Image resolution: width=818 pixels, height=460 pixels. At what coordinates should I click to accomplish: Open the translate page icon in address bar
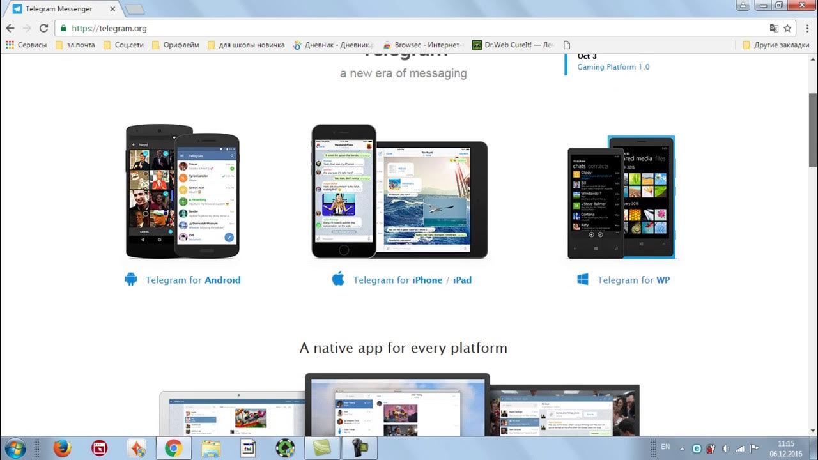point(774,28)
